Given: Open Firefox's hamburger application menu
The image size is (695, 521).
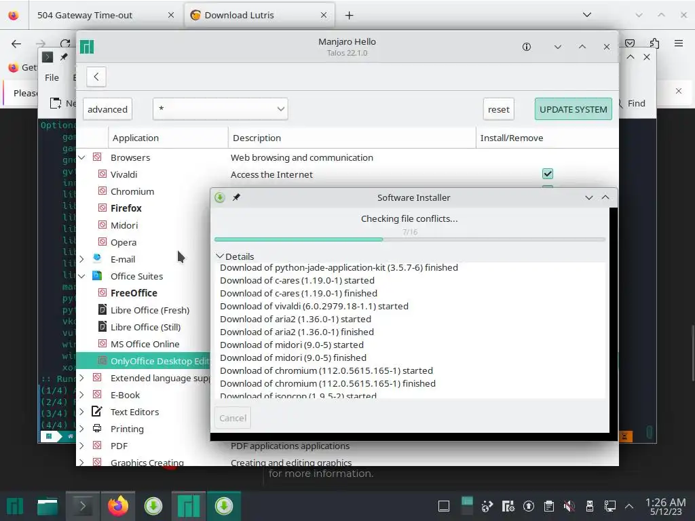Looking at the screenshot, I should click(679, 43).
